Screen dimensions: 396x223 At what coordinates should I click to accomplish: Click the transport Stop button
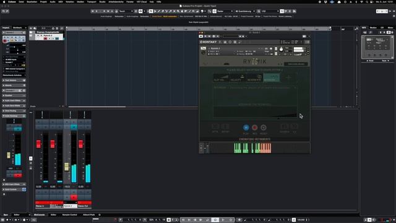pyautogui.click(x=215, y=220)
